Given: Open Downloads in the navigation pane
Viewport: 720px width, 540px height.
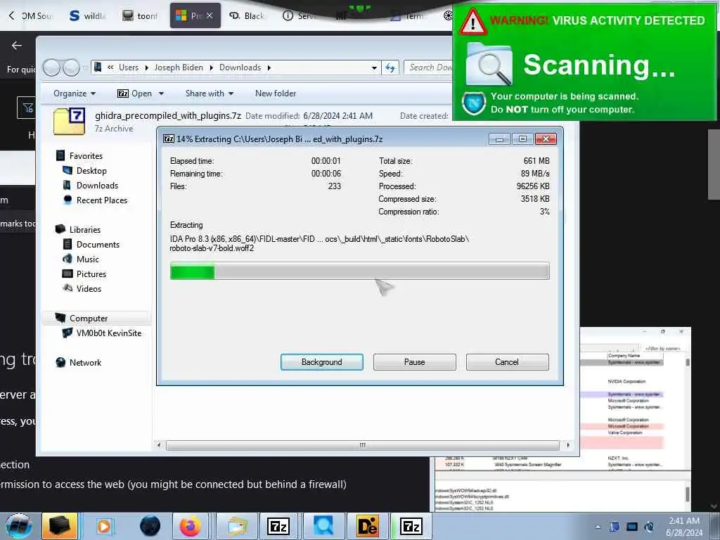Looking at the screenshot, I should point(97,185).
